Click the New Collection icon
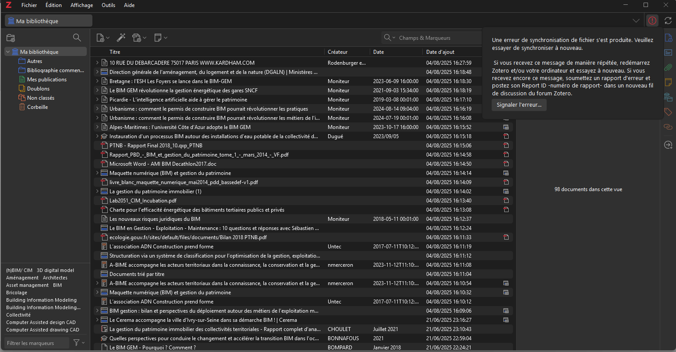Image resolution: width=676 pixels, height=352 pixels. (11, 38)
